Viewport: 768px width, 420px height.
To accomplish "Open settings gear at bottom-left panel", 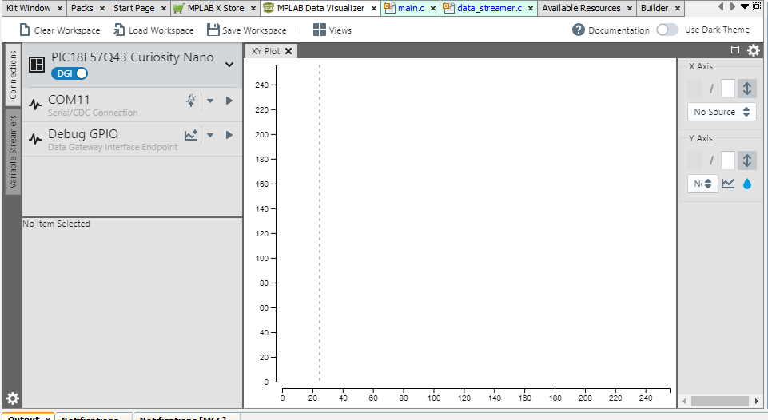I will pos(13,398).
